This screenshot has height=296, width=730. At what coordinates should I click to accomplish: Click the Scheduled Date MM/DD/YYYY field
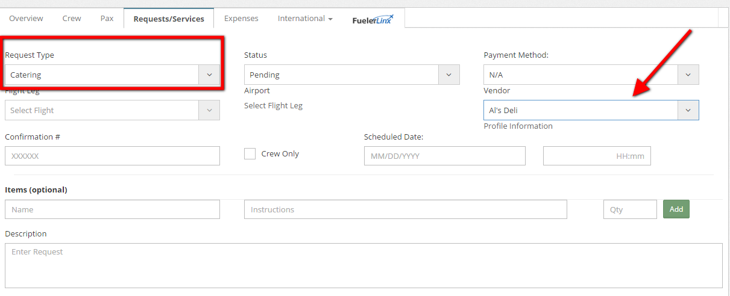point(445,156)
